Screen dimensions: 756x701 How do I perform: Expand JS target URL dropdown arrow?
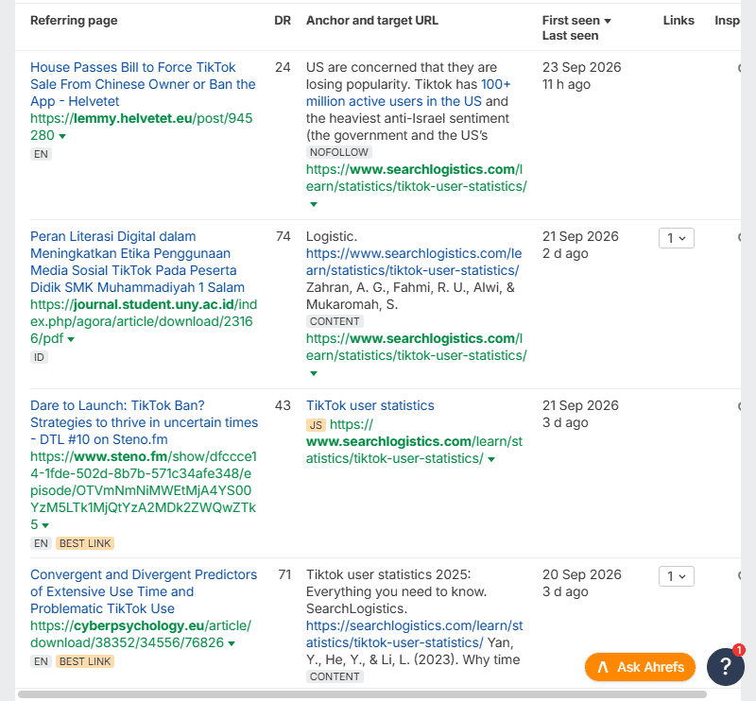(x=491, y=459)
